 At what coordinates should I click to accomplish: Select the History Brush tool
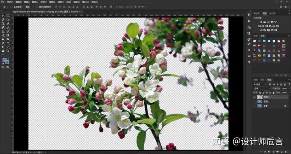coord(8,31)
